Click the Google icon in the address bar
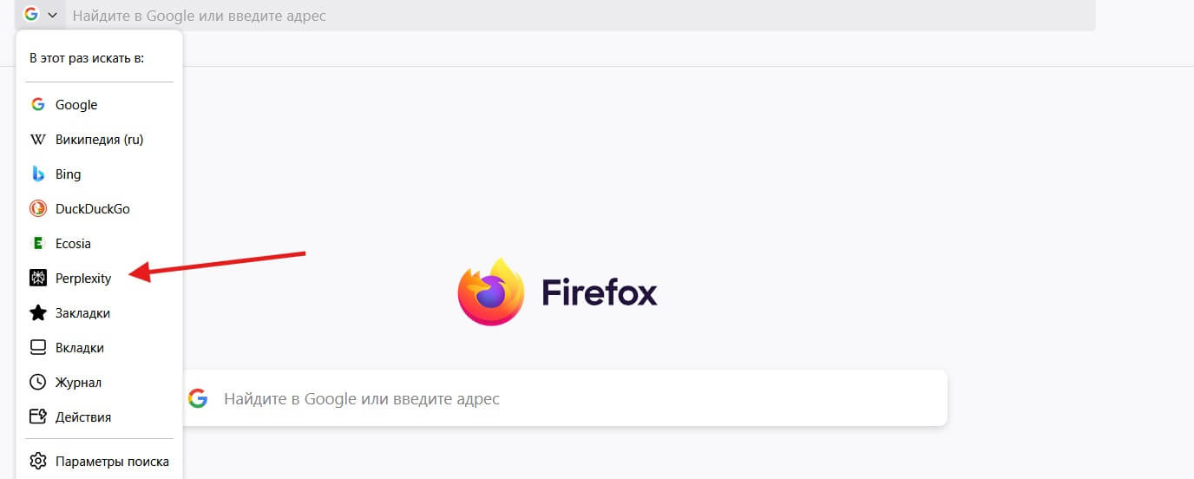Image resolution: width=1194 pixels, height=479 pixels. click(31, 15)
